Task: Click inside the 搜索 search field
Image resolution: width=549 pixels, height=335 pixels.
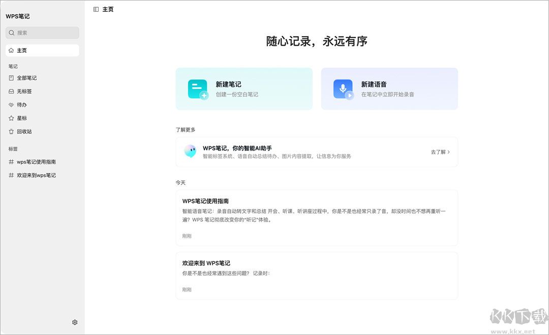Action: tap(42, 33)
